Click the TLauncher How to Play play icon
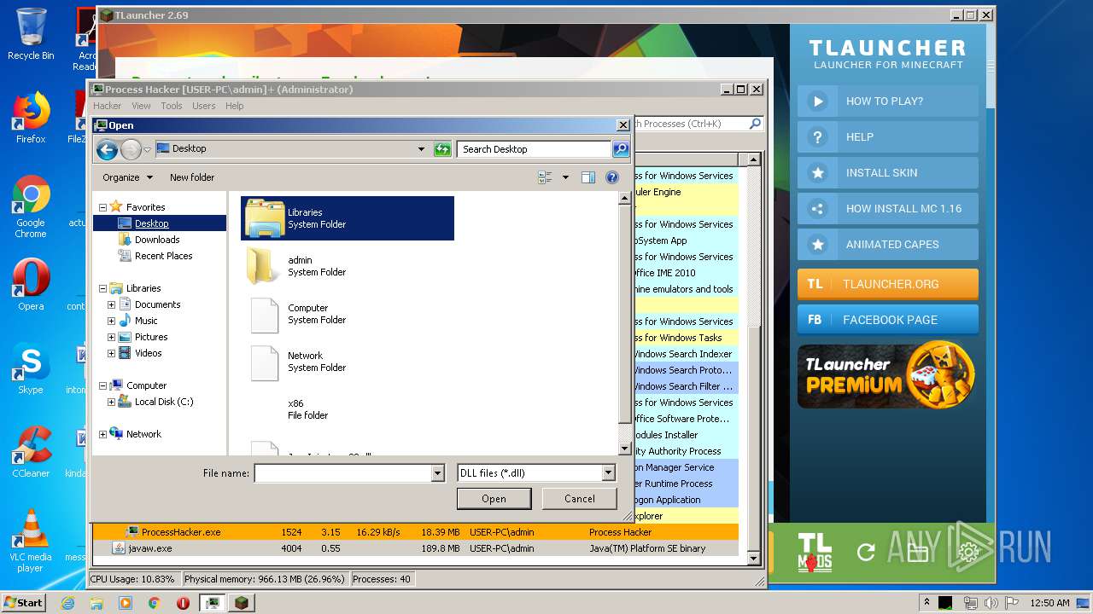Viewport: 1093px width, 614px height. tap(817, 101)
